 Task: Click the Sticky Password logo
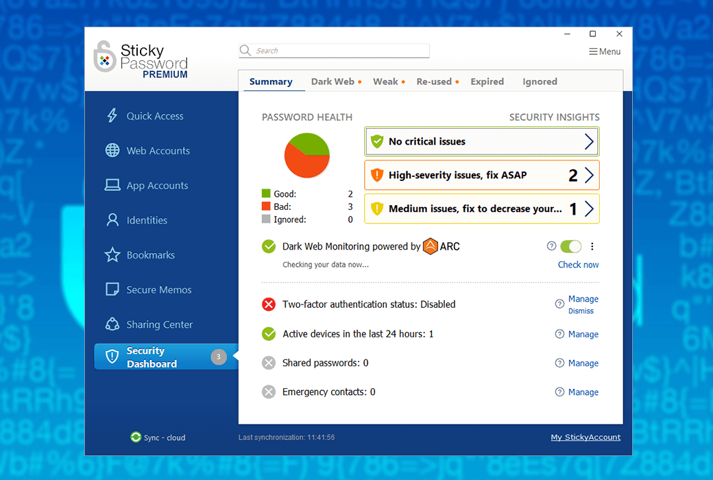pos(141,59)
